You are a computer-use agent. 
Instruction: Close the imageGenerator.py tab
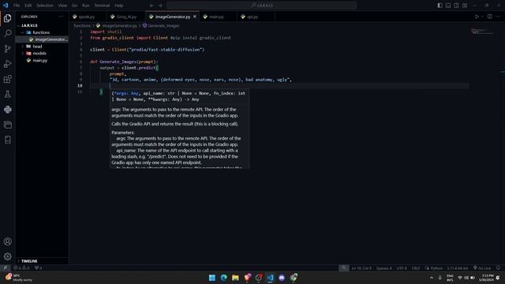pos(195,17)
